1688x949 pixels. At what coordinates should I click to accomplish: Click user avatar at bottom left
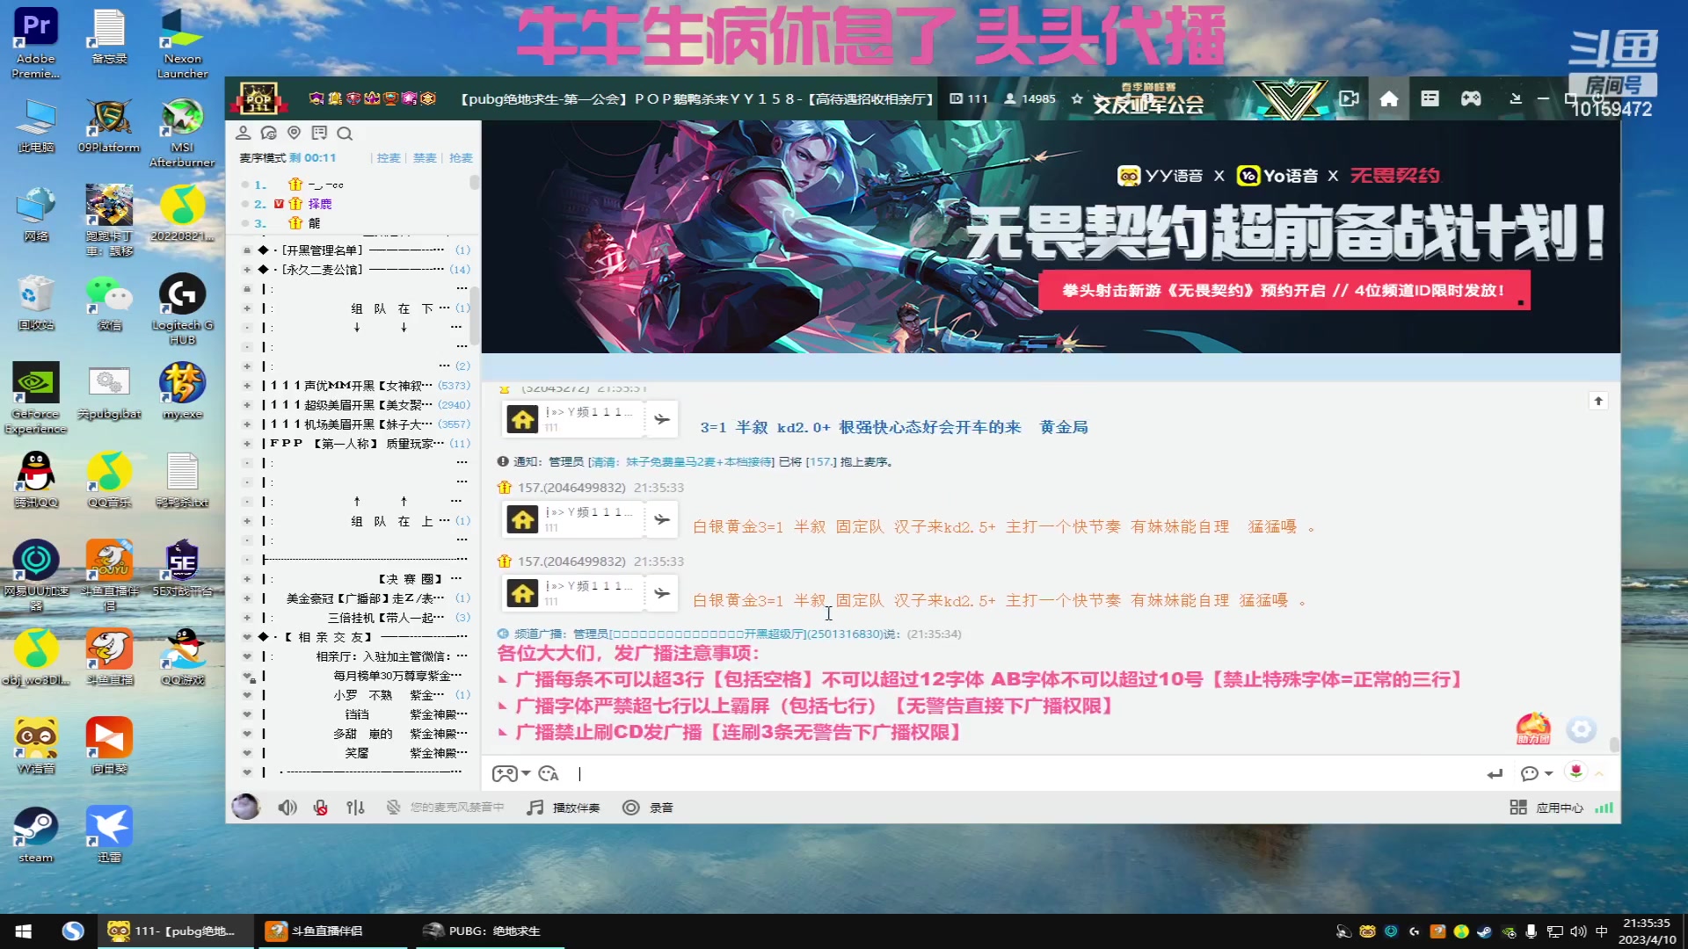click(x=245, y=807)
